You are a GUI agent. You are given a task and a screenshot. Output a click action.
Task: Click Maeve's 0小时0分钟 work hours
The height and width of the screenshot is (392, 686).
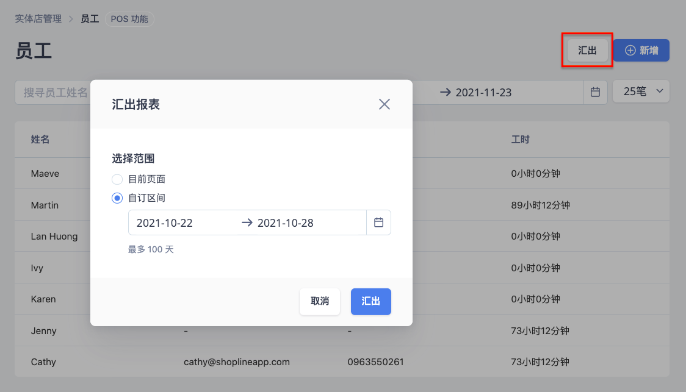535,174
